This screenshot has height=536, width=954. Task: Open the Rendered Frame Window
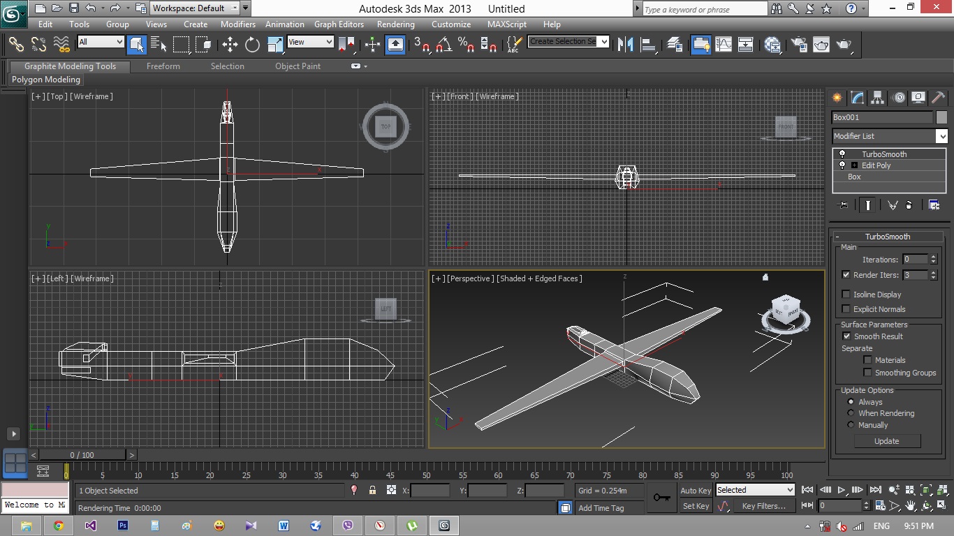(x=821, y=44)
